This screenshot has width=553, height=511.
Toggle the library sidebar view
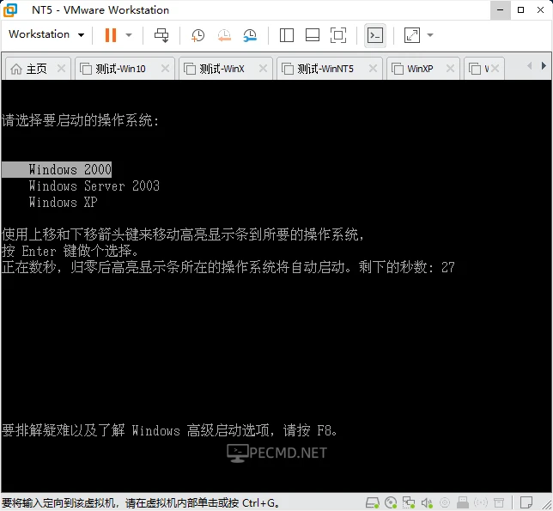pyautogui.click(x=287, y=35)
